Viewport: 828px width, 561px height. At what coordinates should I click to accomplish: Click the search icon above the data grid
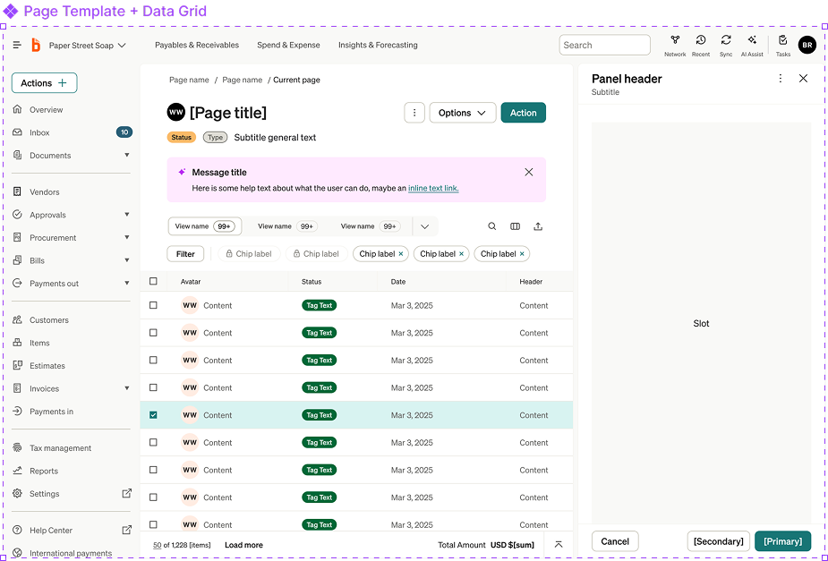tap(492, 226)
